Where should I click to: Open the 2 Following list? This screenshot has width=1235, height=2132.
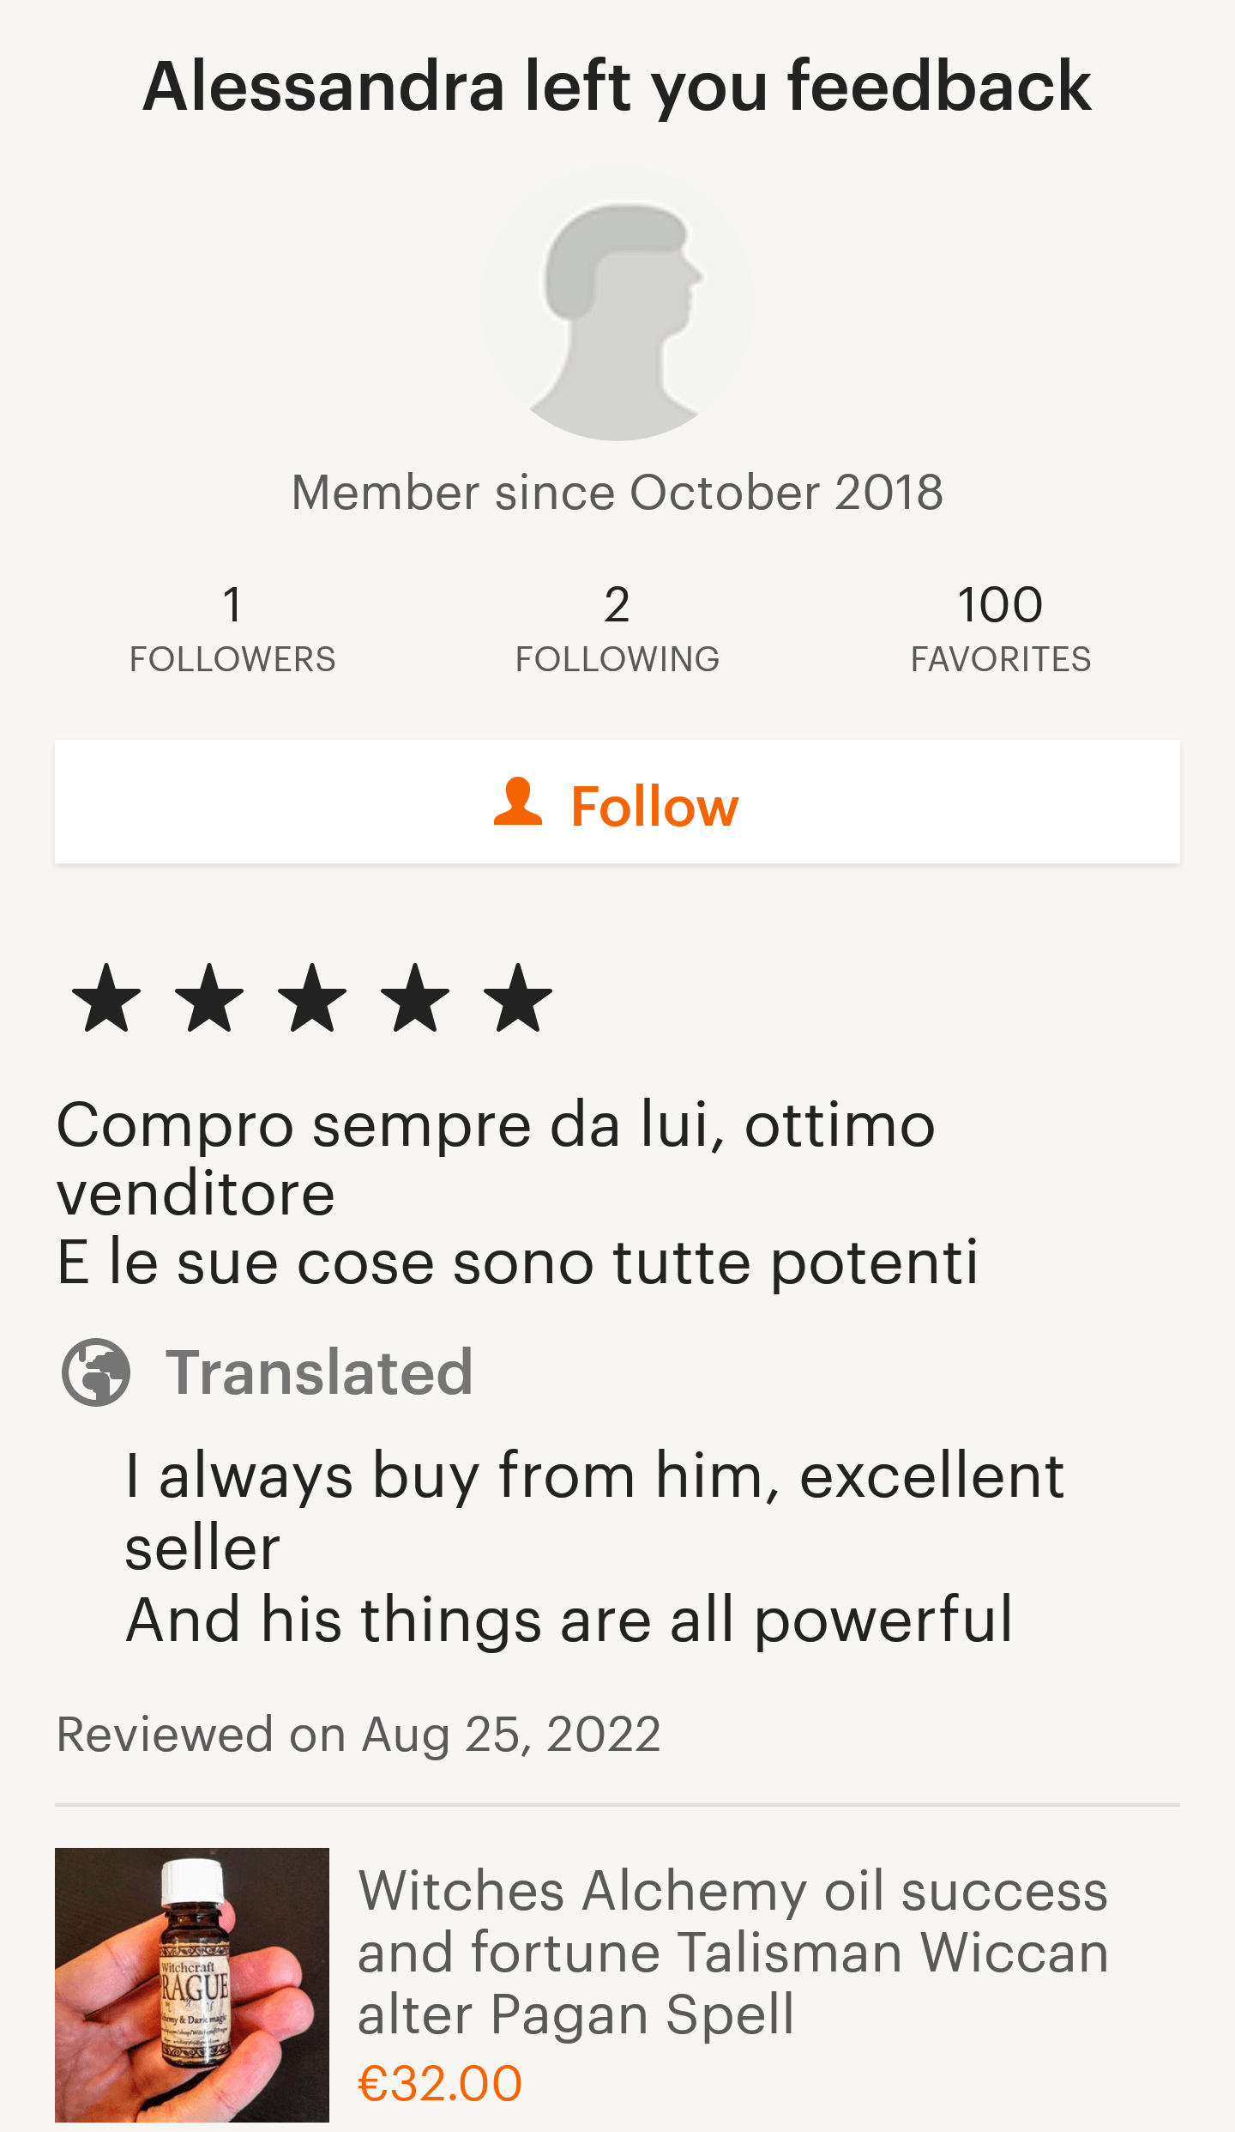coord(617,628)
